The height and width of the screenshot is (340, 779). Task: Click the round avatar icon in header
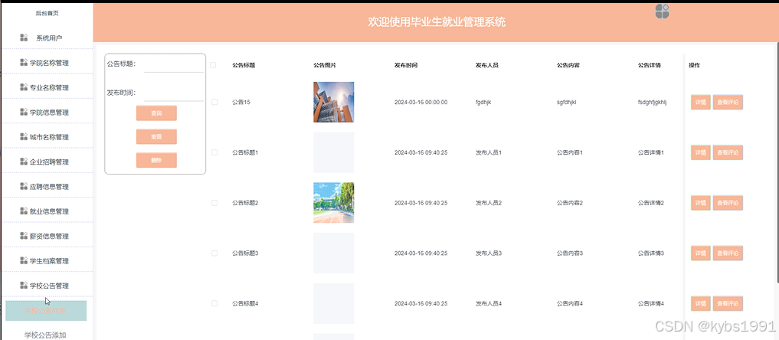662,11
